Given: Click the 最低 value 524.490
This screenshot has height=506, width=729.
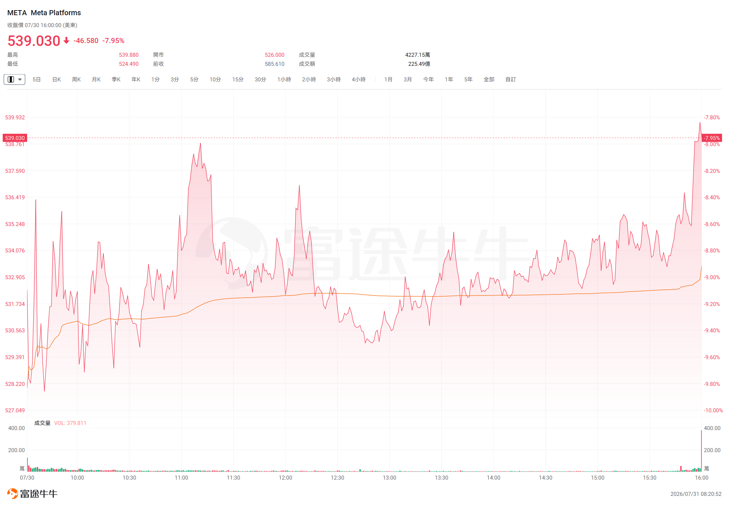Looking at the screenshot, I should point(129,64).
